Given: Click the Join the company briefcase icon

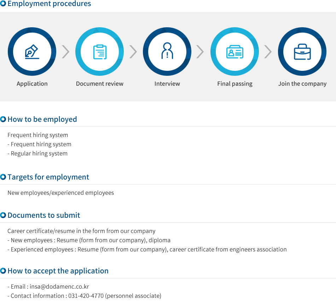Looking at the screenshot, I should point(302,52).
